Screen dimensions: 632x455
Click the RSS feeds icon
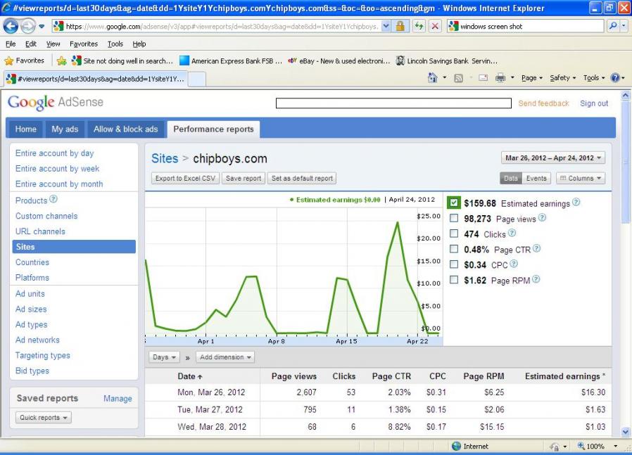(458, 78)
